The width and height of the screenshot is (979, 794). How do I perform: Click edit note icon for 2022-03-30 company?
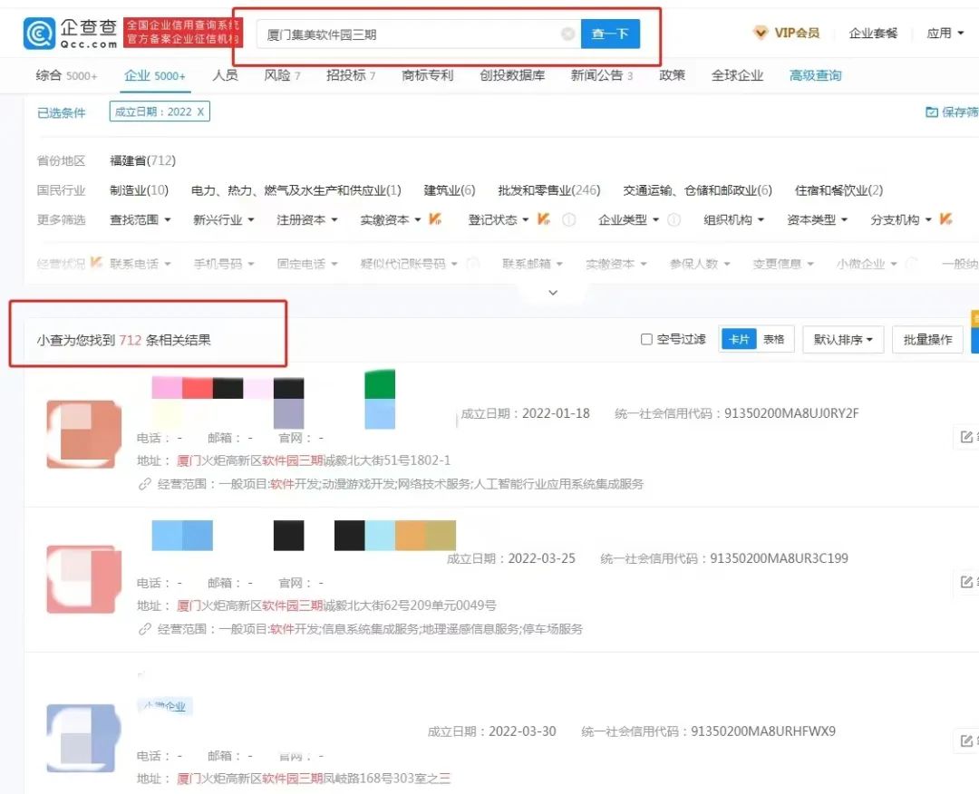click(x=966, y=741)
